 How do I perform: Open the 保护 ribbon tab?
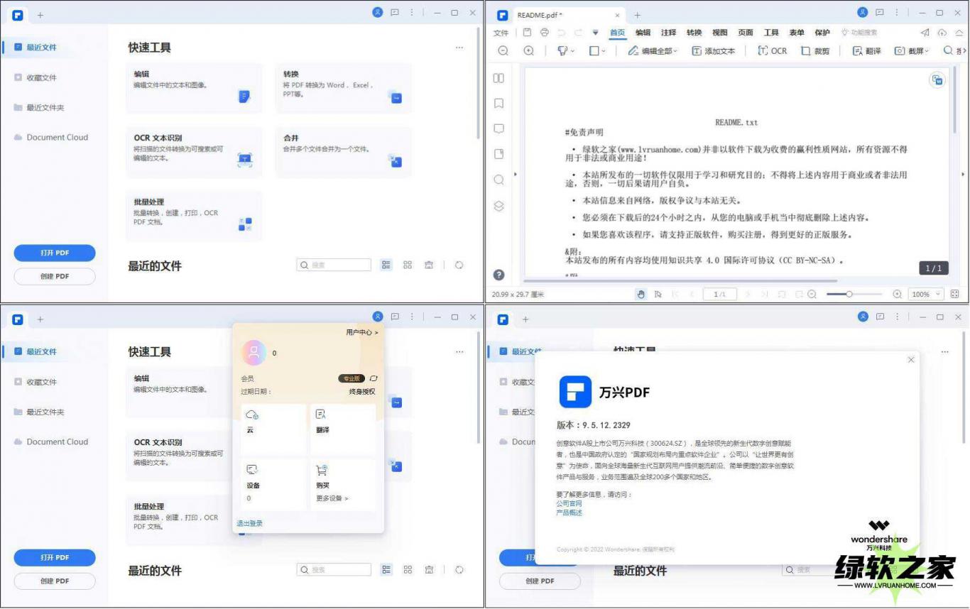[x=822, y=33]
